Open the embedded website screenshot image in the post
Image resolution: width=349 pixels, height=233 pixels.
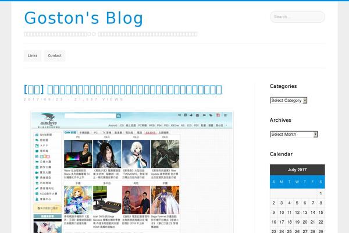click(x=132, y=172)
